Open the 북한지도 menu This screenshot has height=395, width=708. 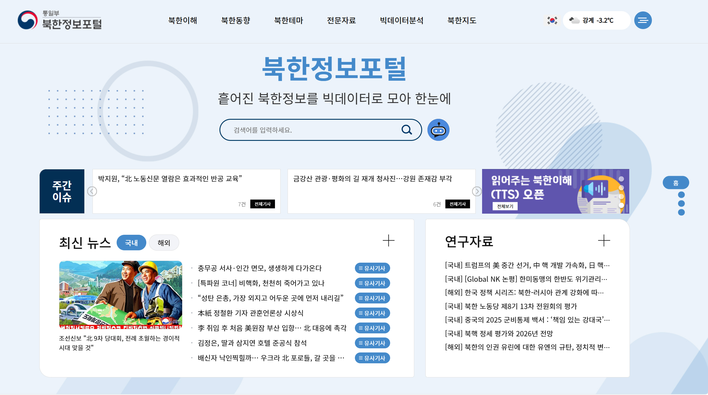coord(462,20)
